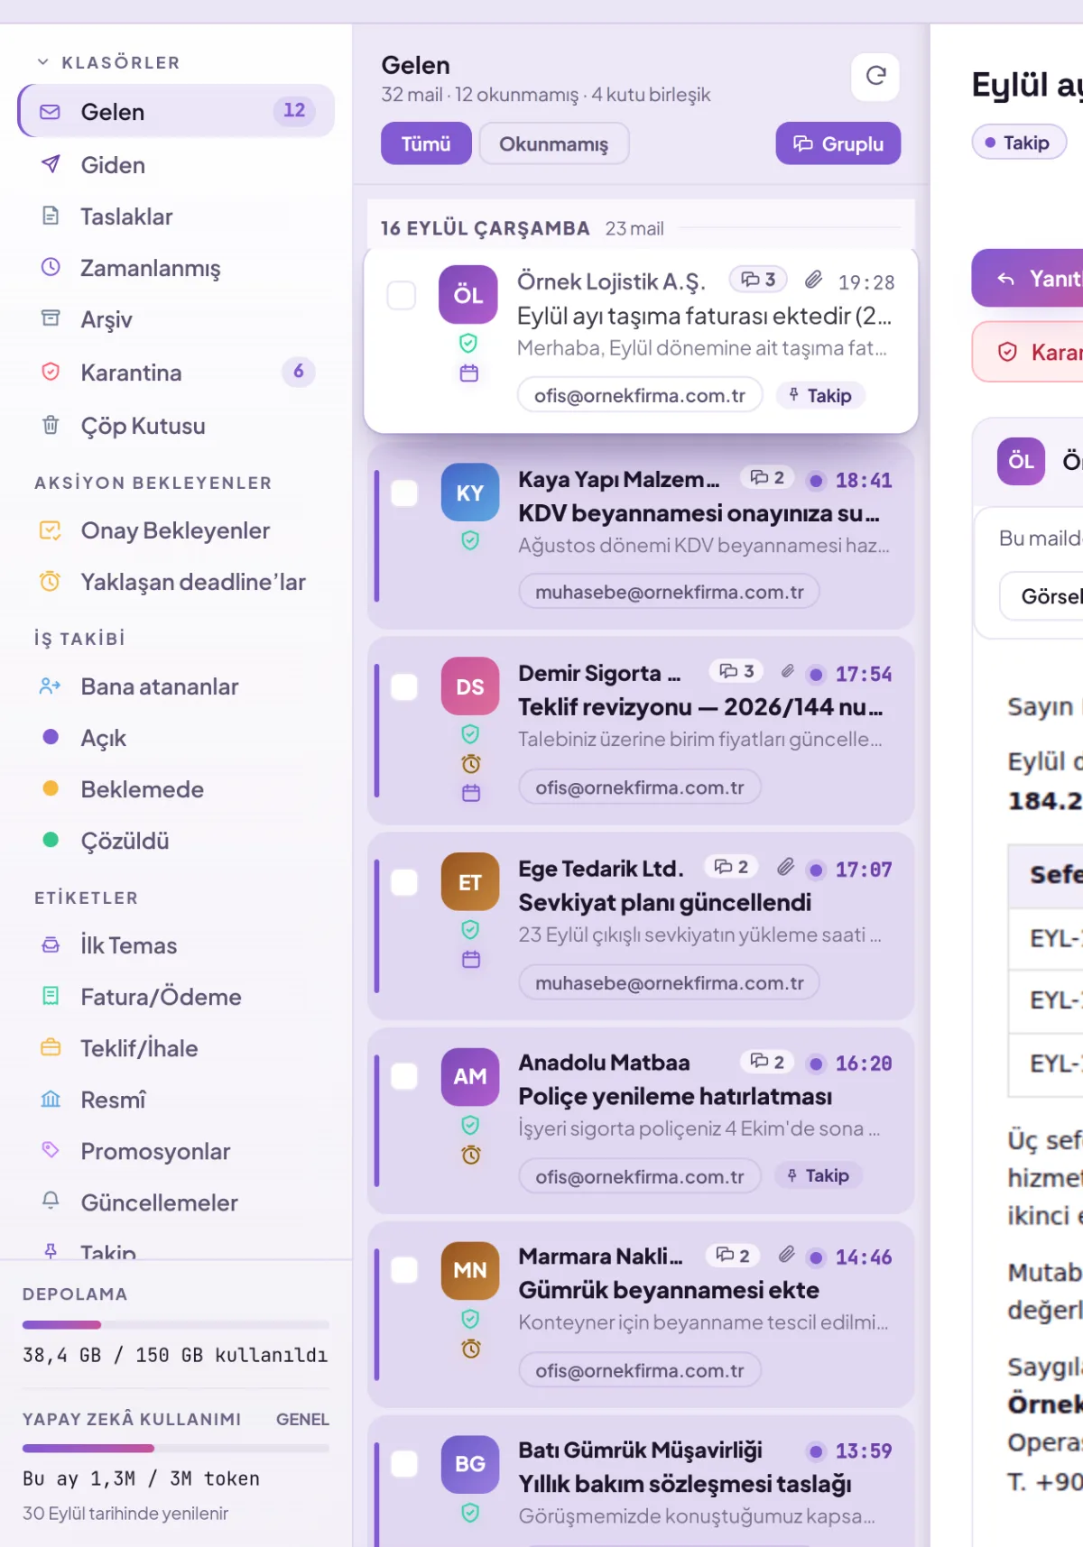Click the Bana atananlar person icon

(51, 686)
